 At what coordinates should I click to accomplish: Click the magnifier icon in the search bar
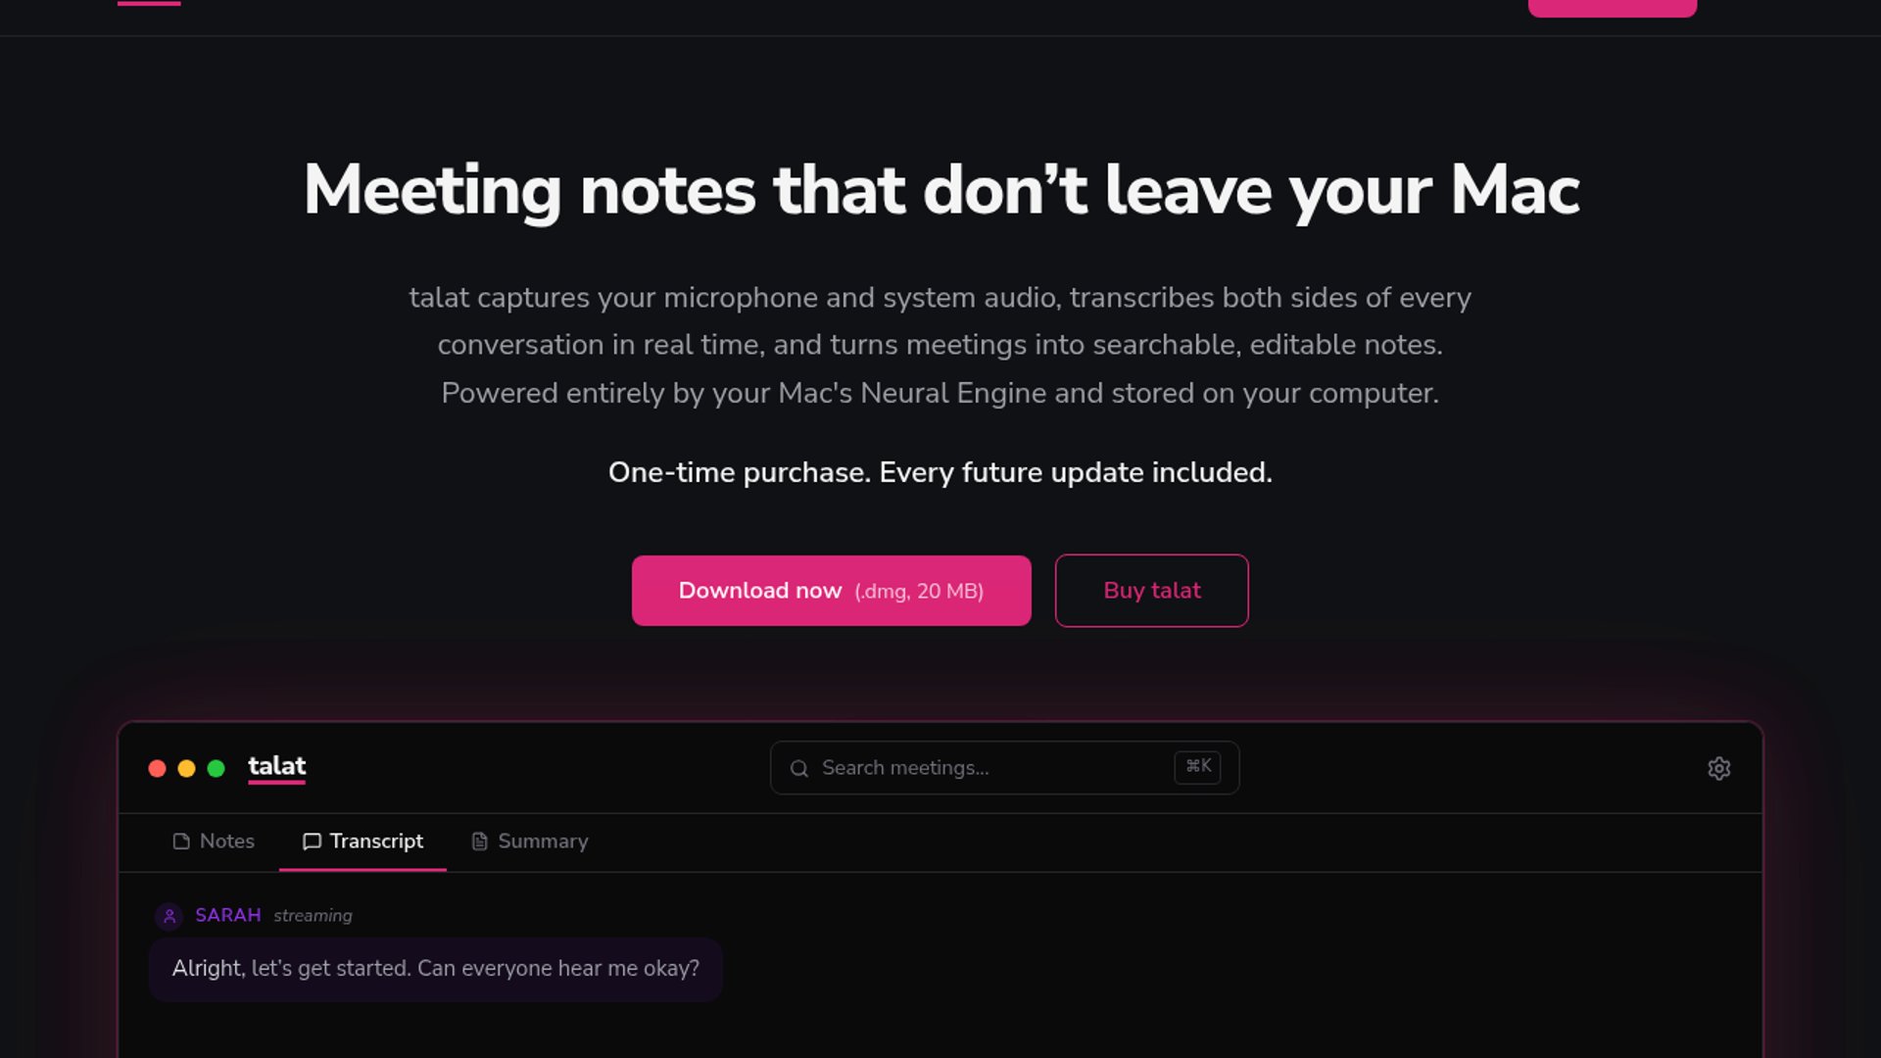799,768
